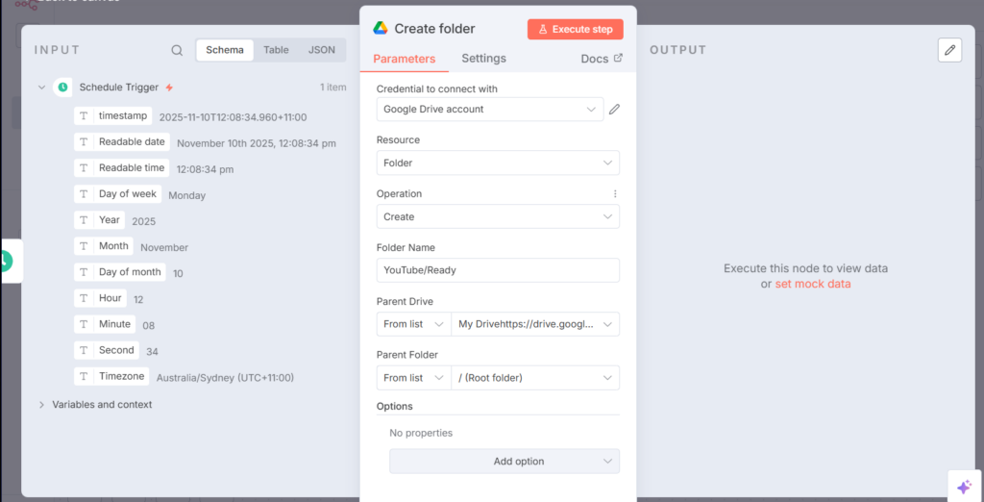Viewport: 984px width, 502px height.
Task: Open the Credential Google Drive account dropdown
Action: click(490, 110)
